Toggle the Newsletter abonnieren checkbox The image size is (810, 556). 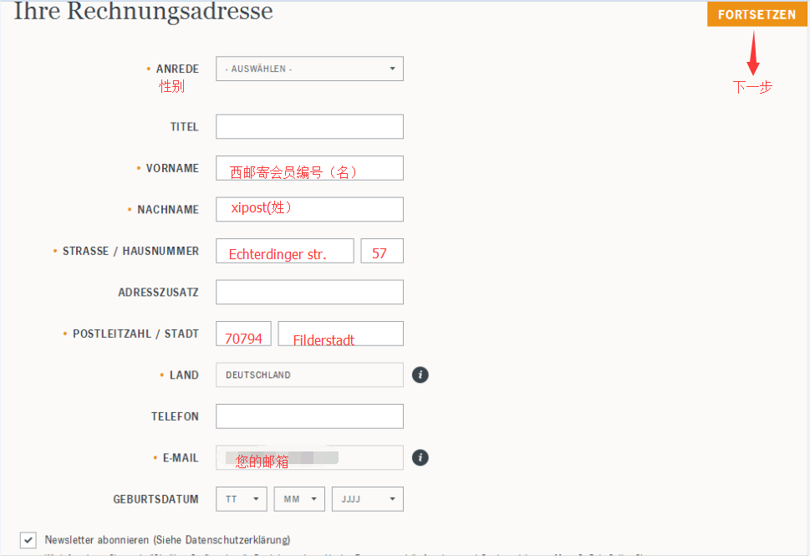(28, 540)
